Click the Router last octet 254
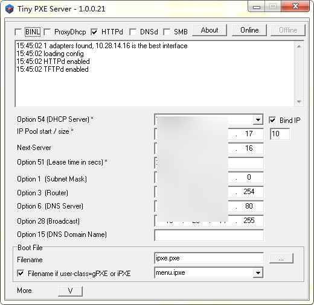Viewport: 314px width, 305px height. pos(249,192)
